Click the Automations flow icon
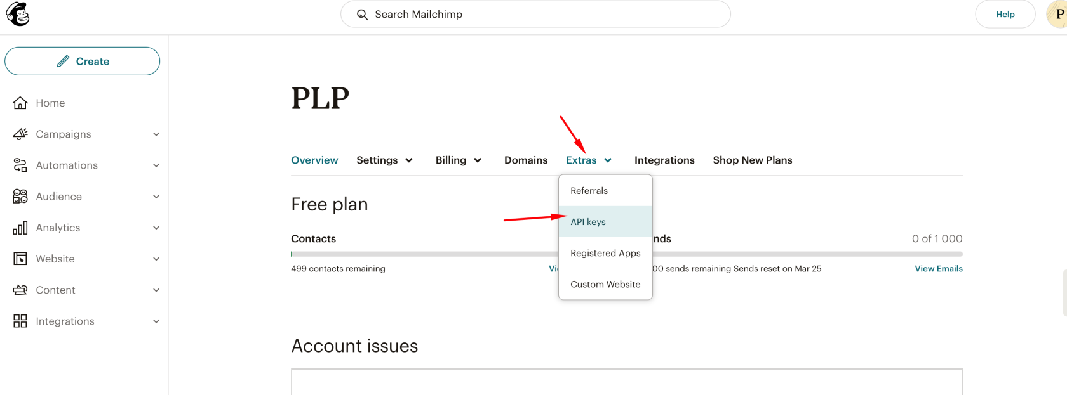Image resolution: width=1067 pixels, height=395 pixels. point(20,165)
